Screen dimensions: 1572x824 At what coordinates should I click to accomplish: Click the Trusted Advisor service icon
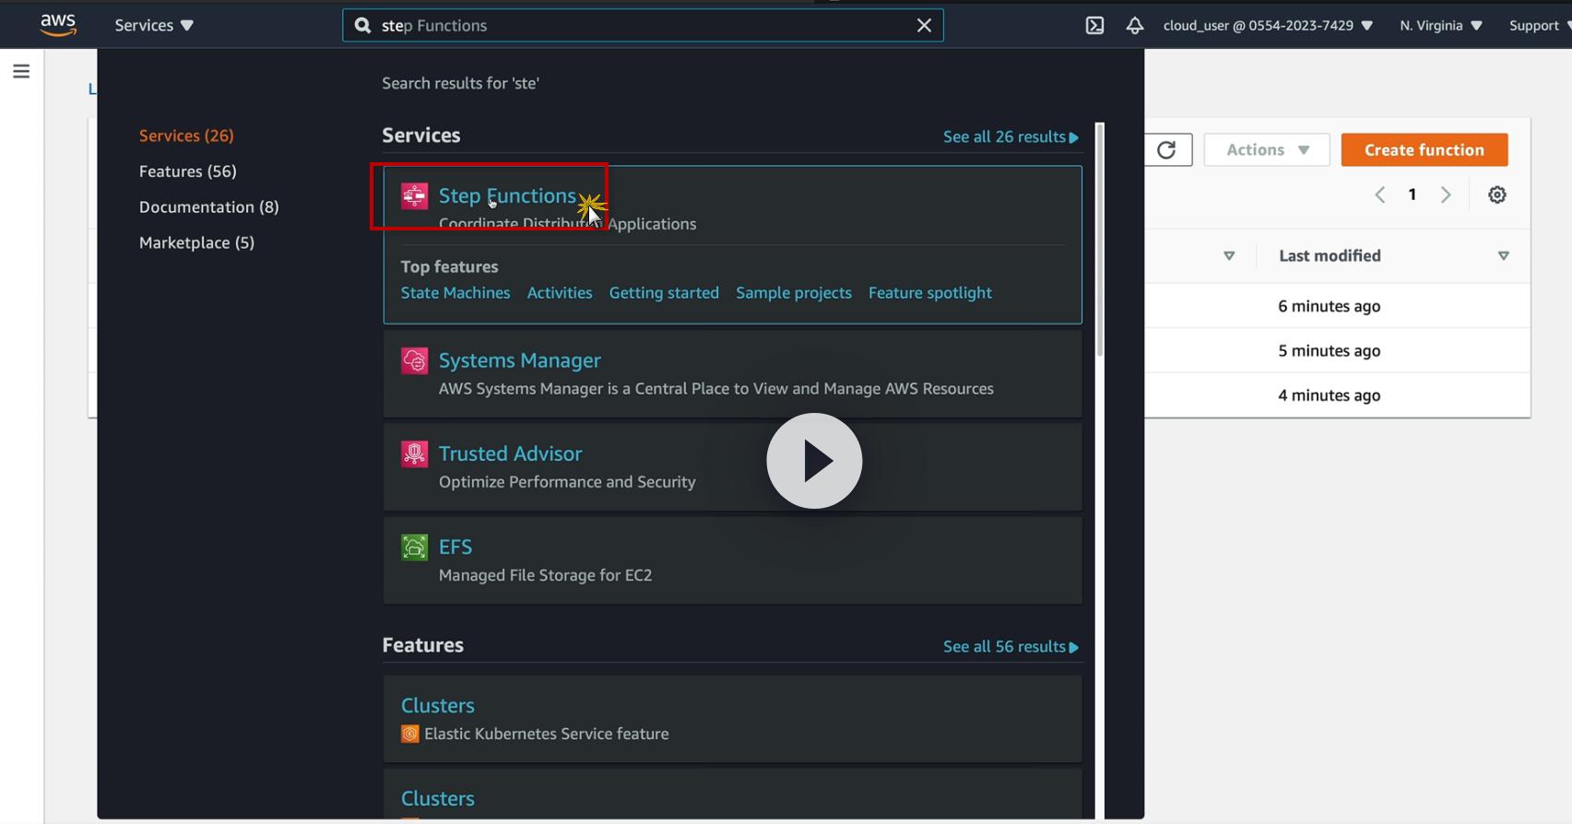(x=415, y=453)
